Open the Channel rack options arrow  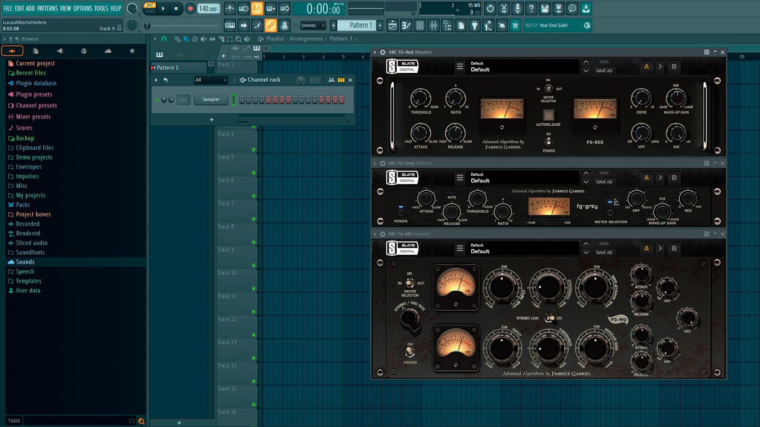pos(156,80)
